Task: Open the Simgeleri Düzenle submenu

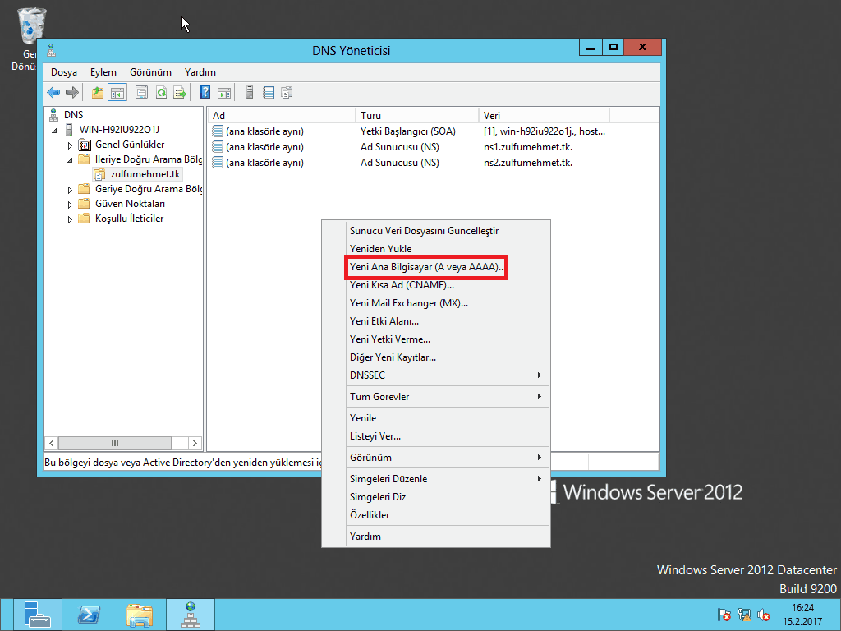Action: [x=436, y=479]
